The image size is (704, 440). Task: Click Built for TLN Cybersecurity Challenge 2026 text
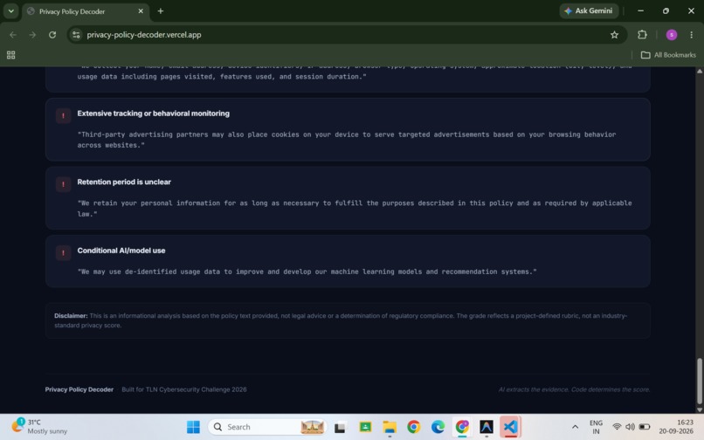(x=184, y=389)
